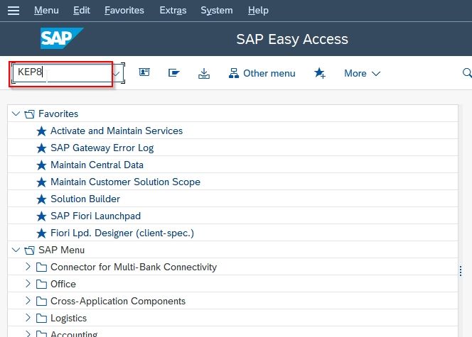Click the download tray toolbar icon
Viewport: 472px width, 337px height.
tap(204, 73)
